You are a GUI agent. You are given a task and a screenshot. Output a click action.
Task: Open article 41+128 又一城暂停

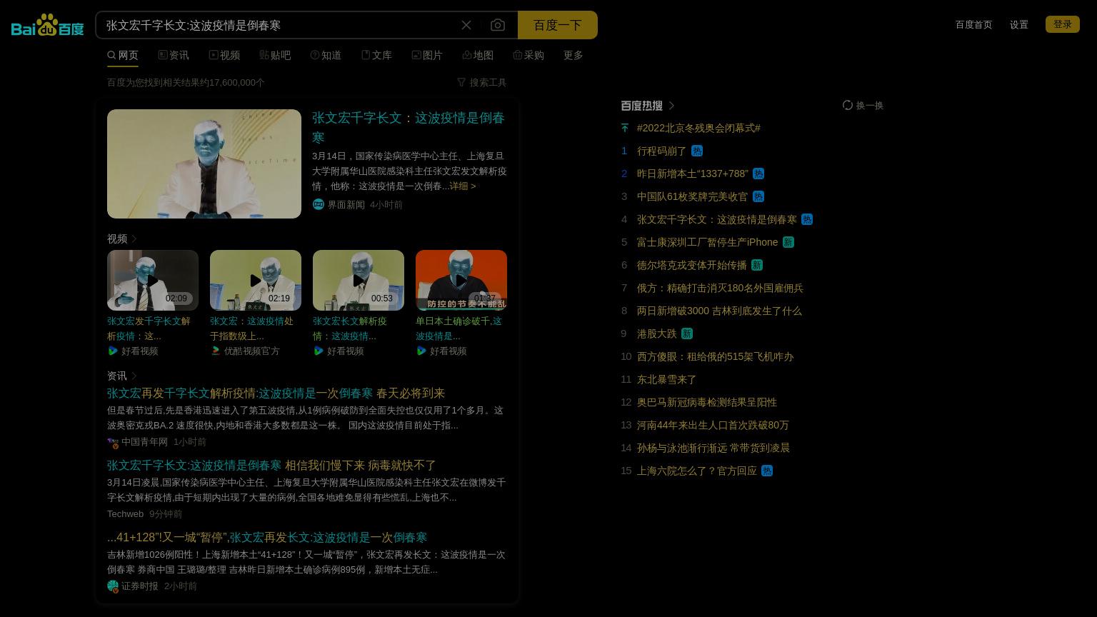click(x=267, y=538)
